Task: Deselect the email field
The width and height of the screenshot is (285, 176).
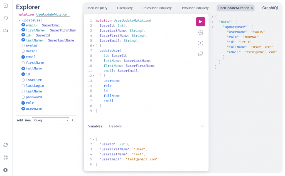Action: [x=23, y=57]
